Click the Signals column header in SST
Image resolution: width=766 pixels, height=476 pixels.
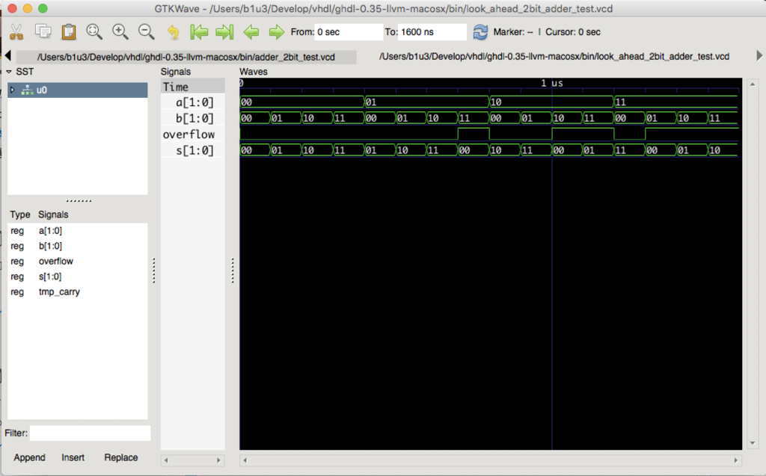(53, 214)
